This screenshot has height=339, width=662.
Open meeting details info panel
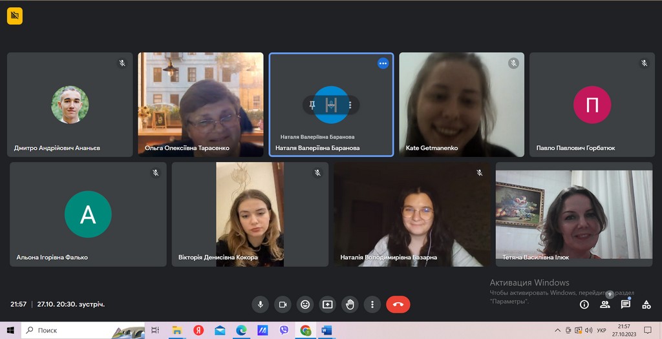coord(584,304)
